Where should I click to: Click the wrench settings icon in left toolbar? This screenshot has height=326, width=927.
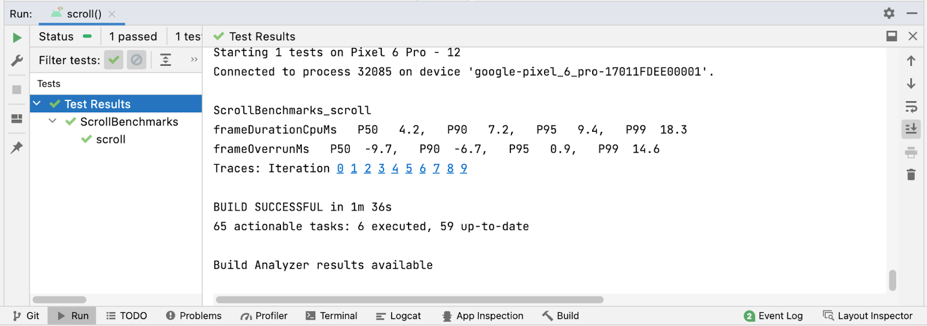point(17,61)
